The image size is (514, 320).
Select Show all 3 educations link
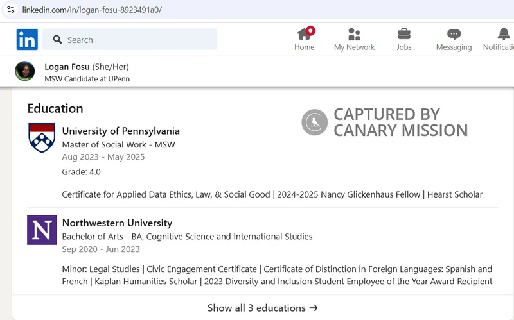[263, 308]
